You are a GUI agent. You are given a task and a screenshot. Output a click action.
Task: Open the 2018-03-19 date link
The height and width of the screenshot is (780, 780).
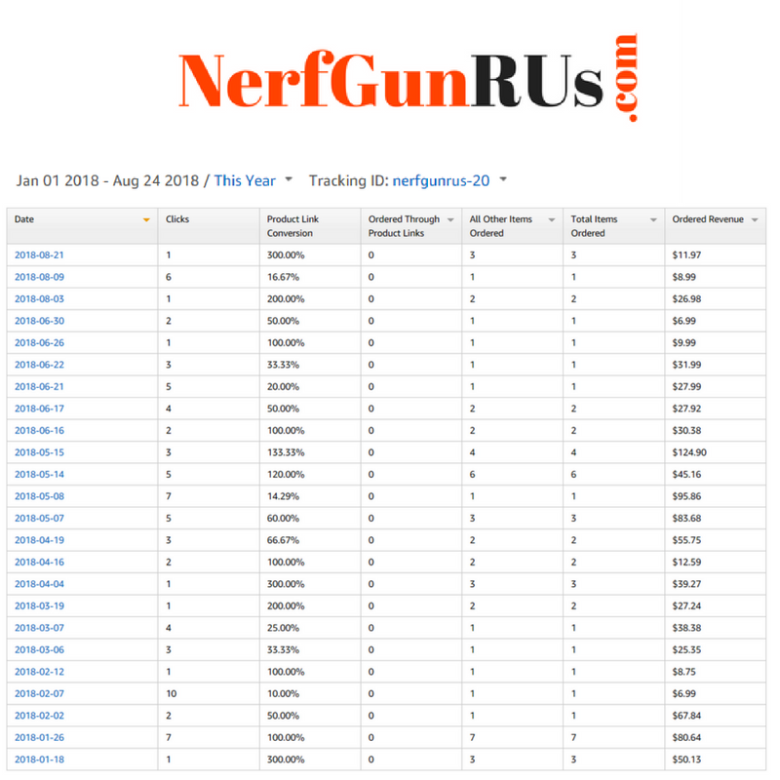click(x=39, y=605)
